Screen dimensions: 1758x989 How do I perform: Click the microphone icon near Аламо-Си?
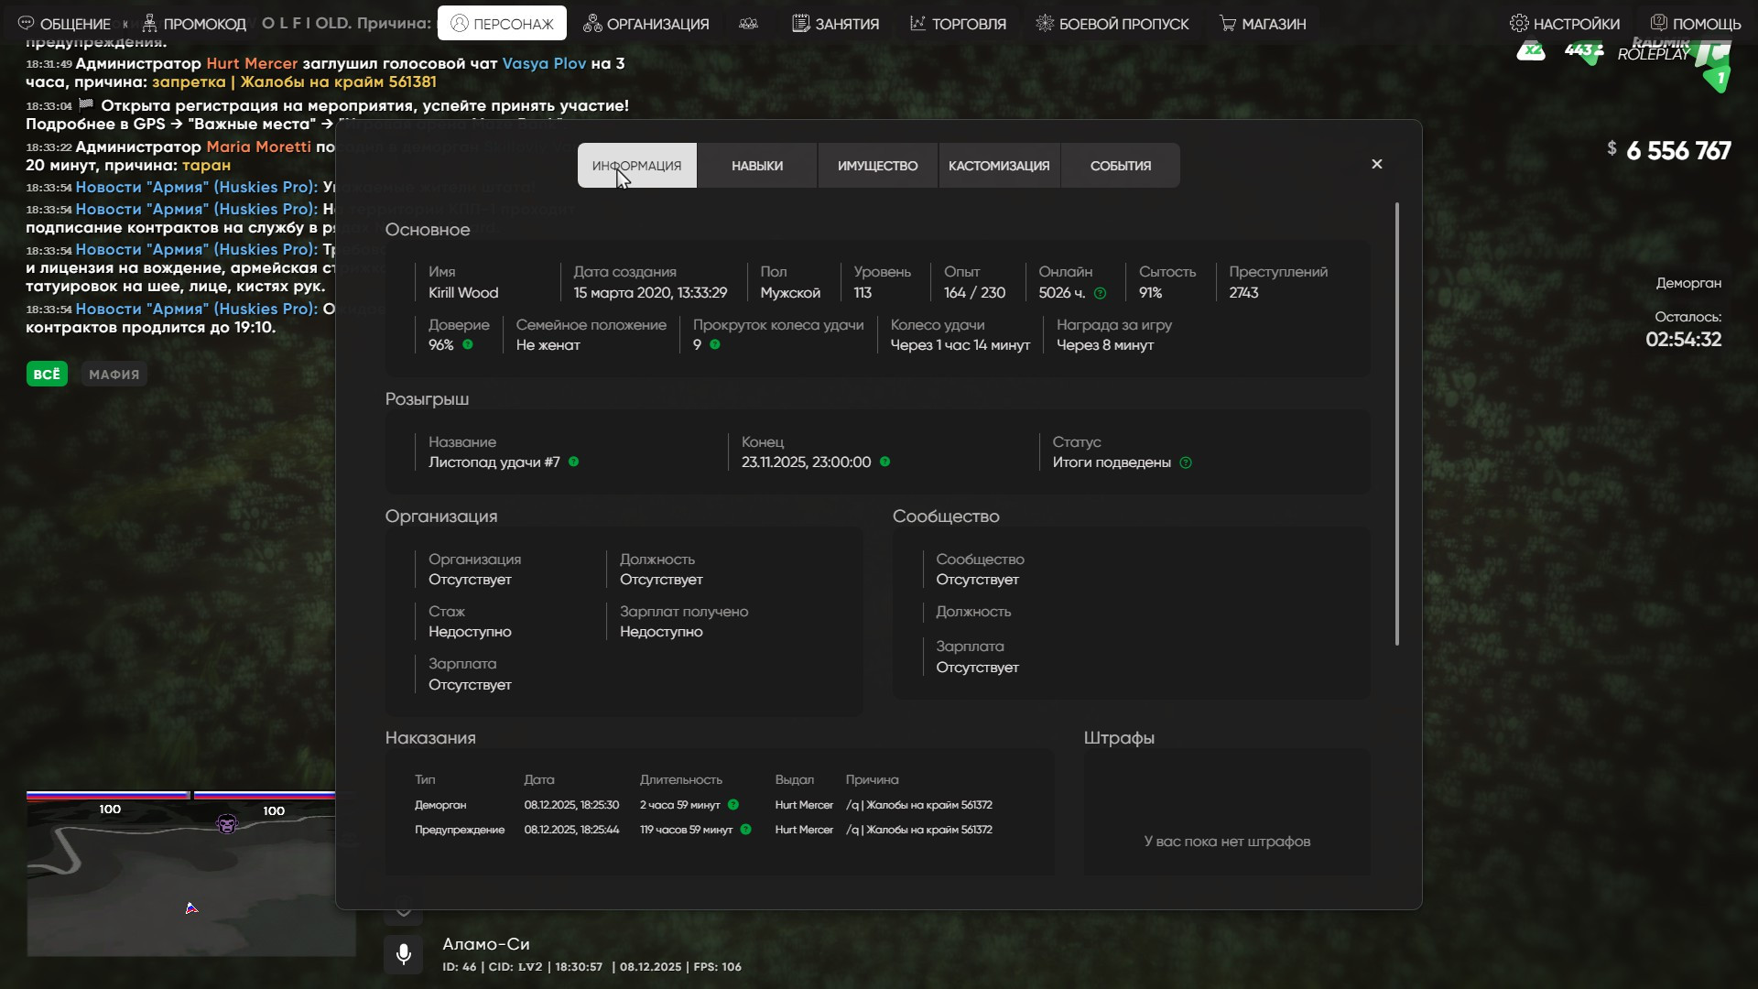[x=404, y=954]
